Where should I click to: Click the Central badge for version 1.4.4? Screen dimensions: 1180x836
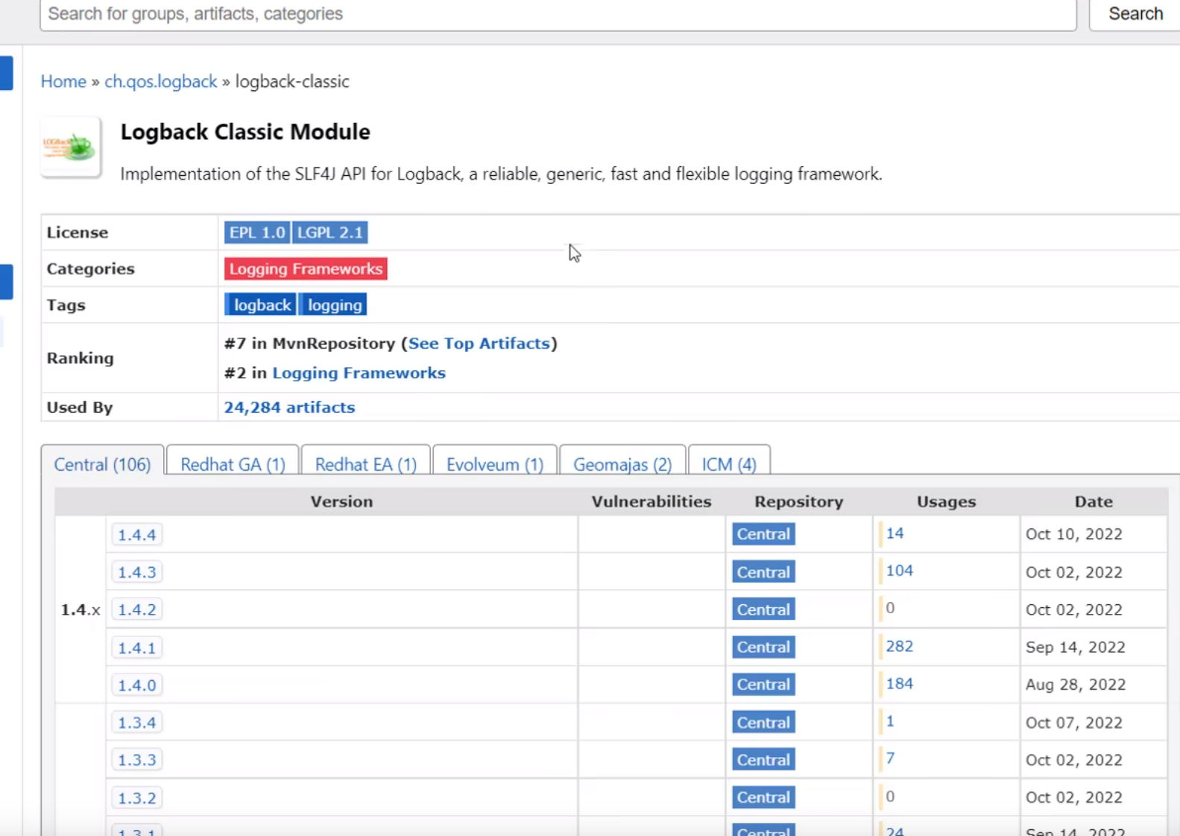pos(763,534)
